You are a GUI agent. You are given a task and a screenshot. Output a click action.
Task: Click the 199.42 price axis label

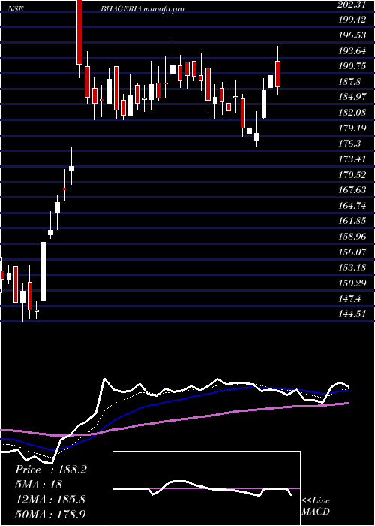pos(353,20)
